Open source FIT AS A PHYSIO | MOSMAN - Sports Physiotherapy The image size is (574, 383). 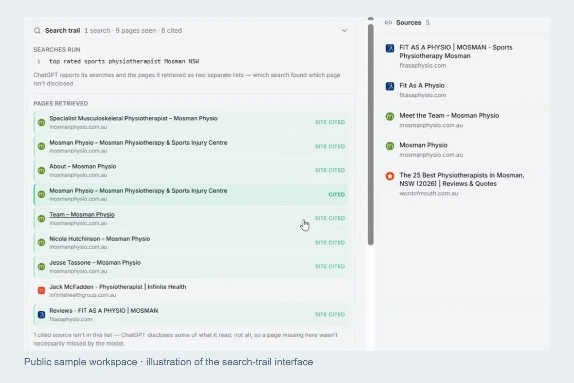pyautogui.click(x=456, y=52)
